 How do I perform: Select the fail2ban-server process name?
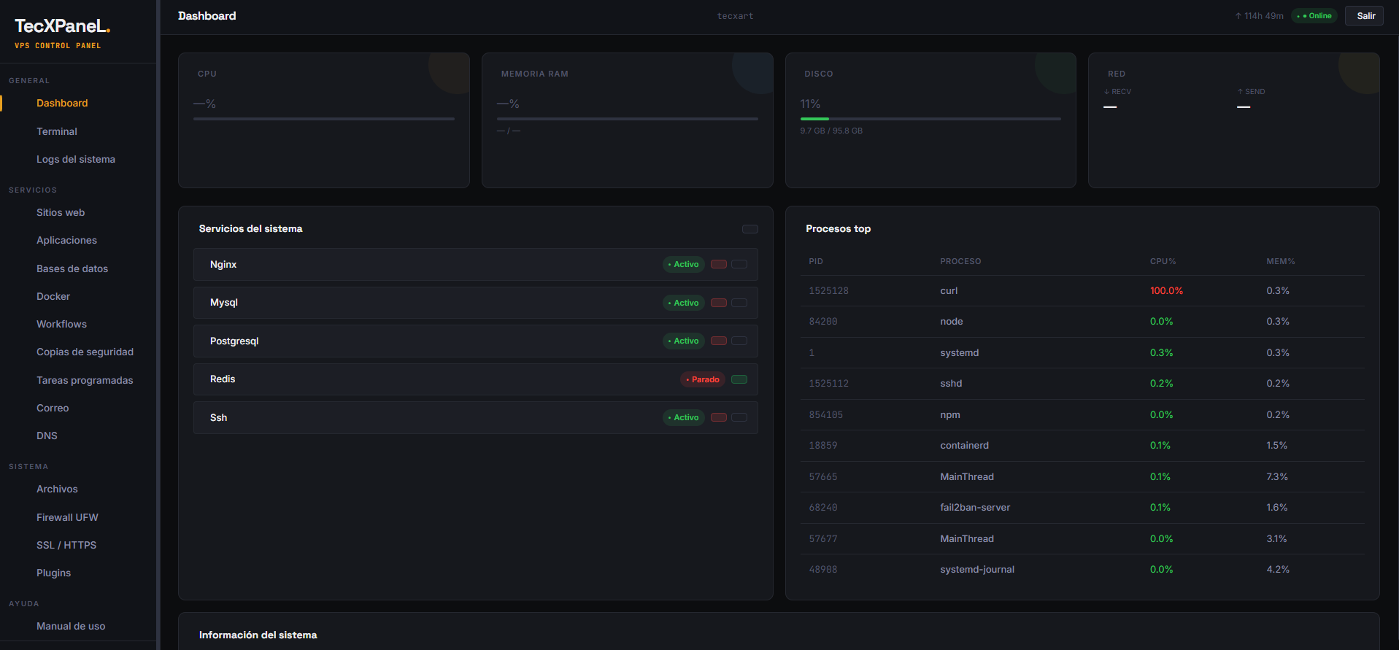(x=975, y=507)
